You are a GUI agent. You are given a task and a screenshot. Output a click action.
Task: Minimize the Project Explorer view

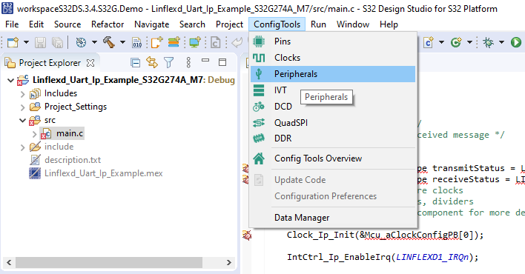click(205, 61)
